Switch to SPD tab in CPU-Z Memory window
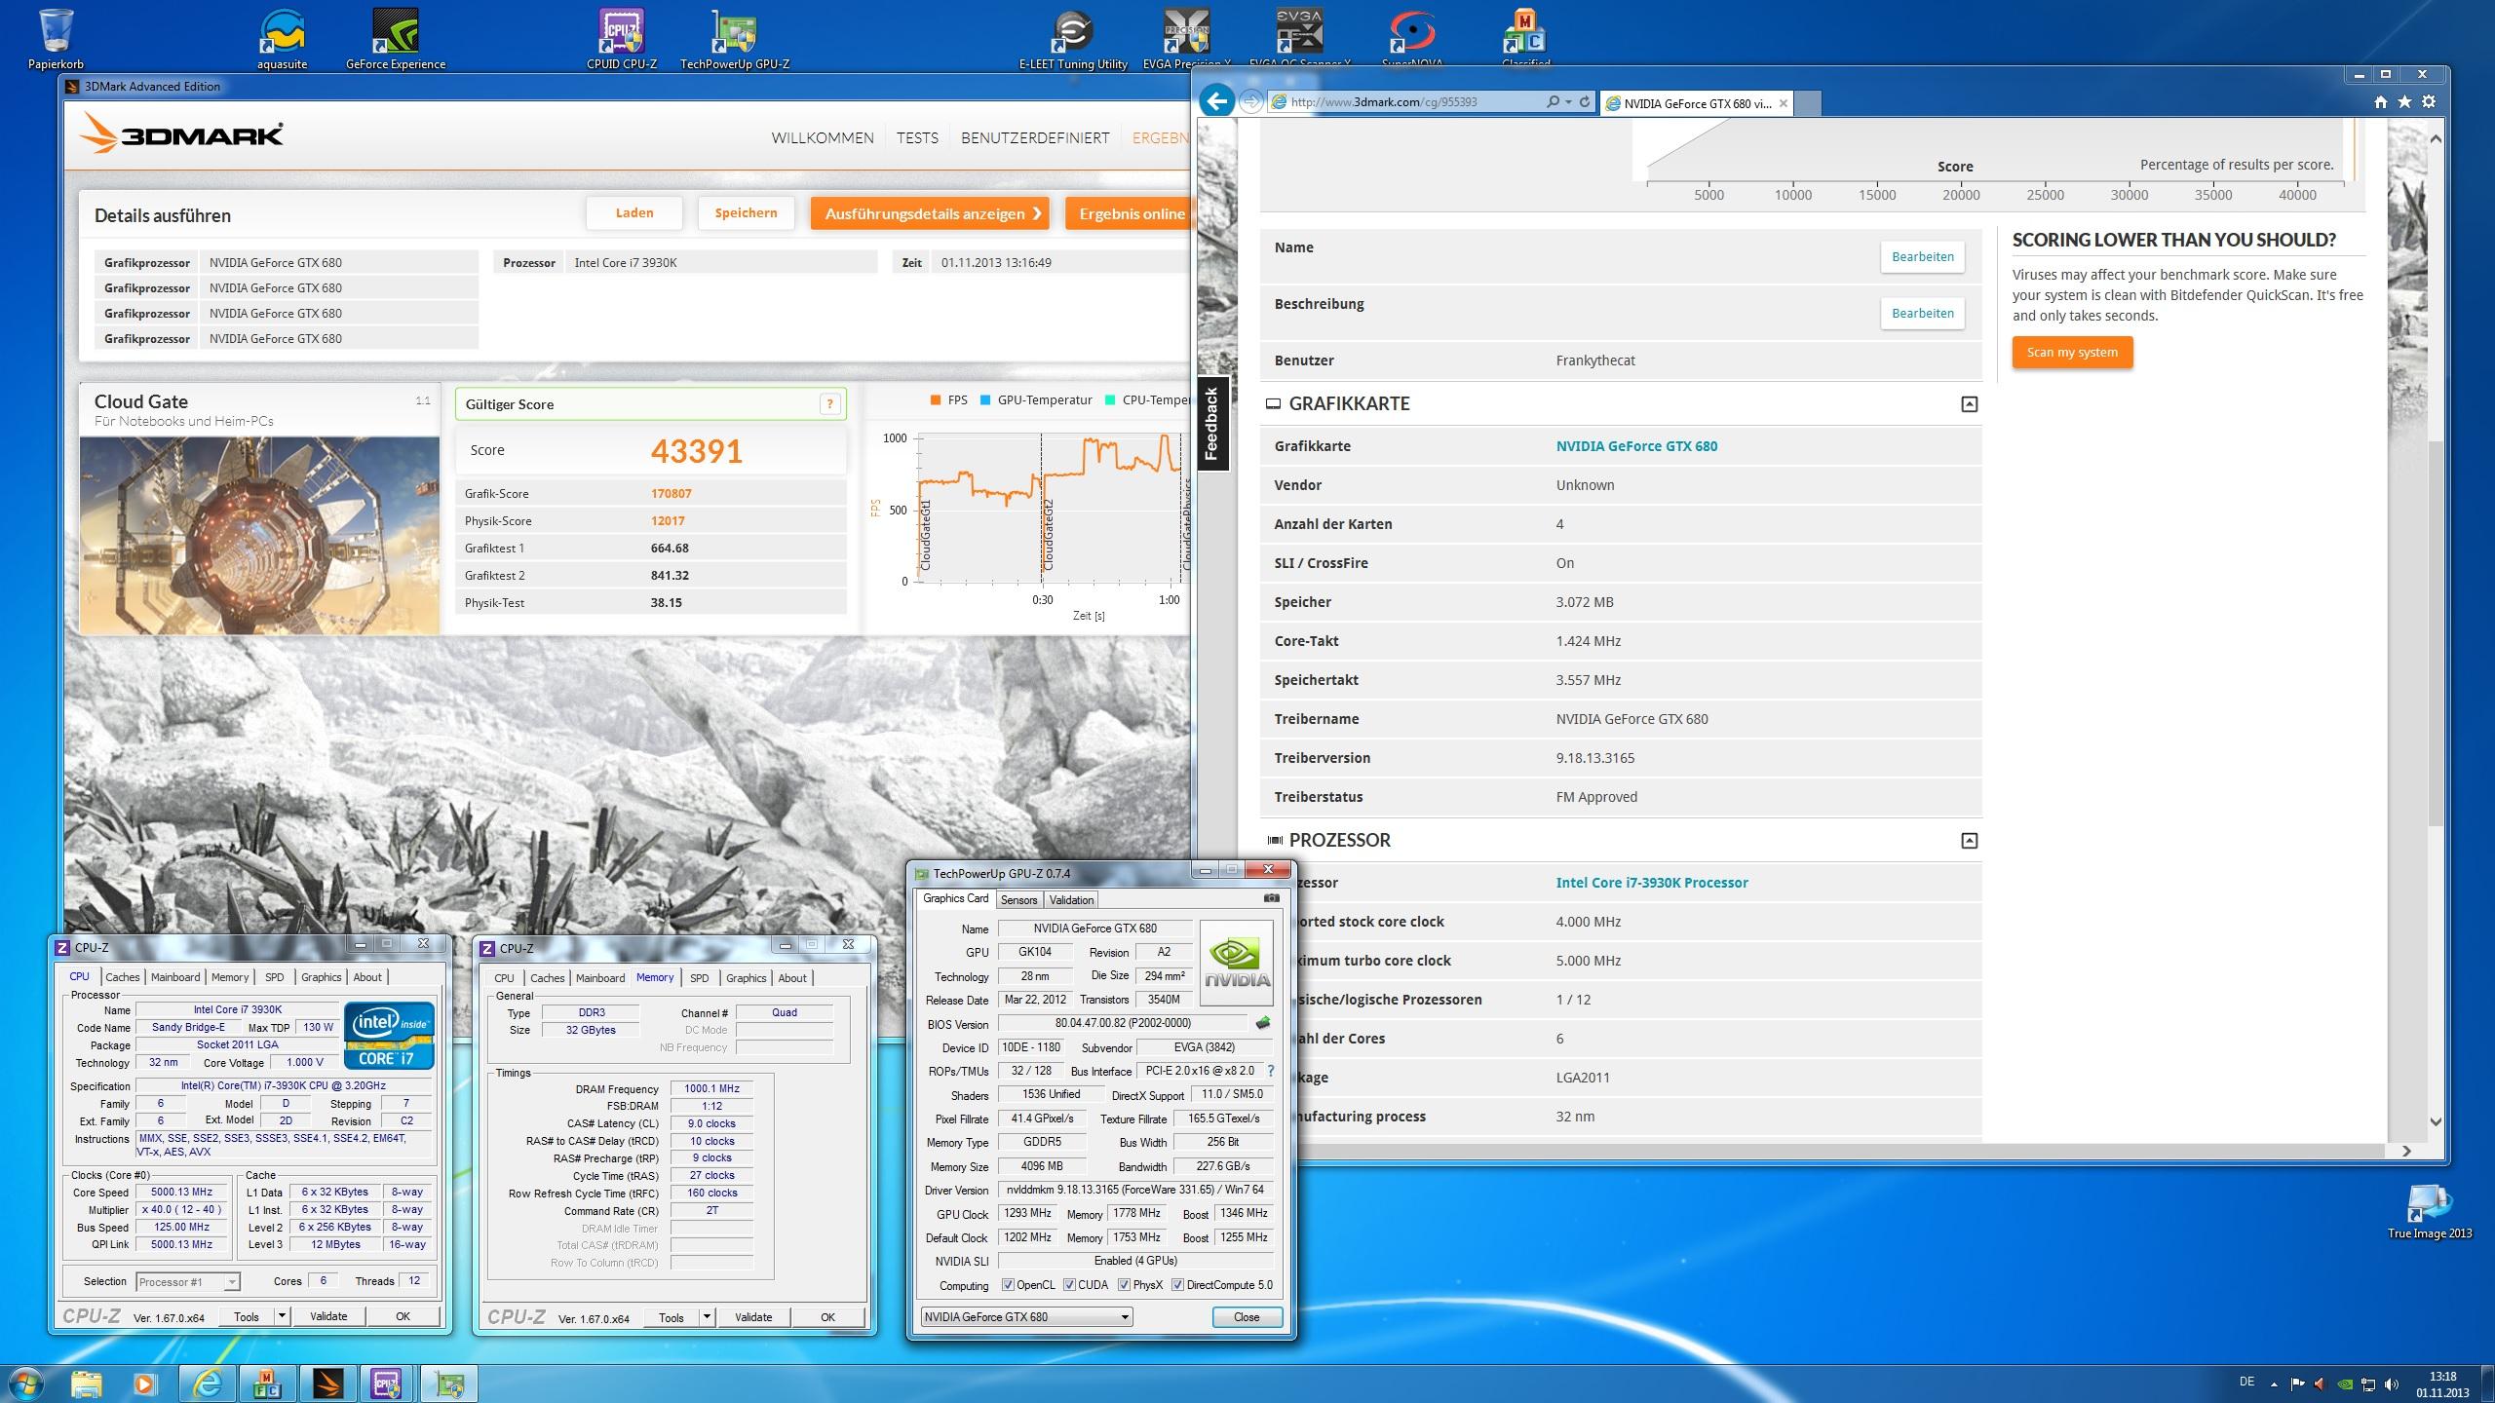Image resolution: width=2495 pixels, height=1403 pixels. click(699, 978)
